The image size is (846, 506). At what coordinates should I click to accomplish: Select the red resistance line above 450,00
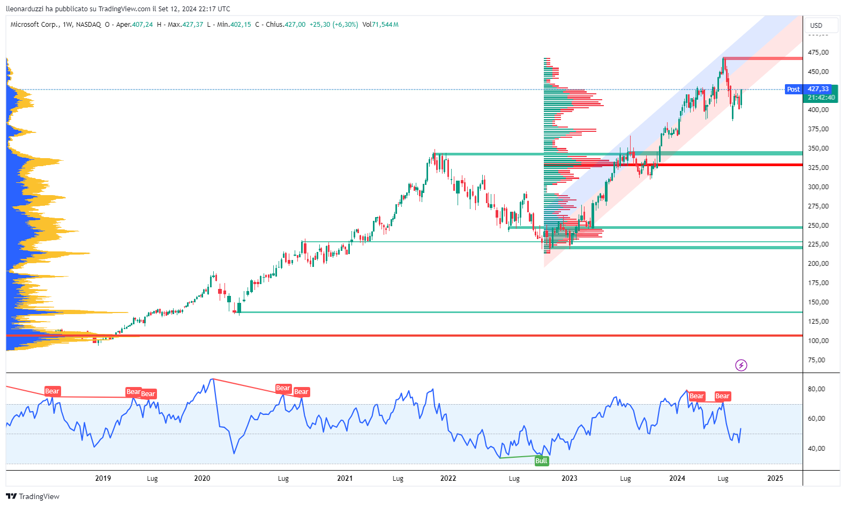tap(762, 58)
